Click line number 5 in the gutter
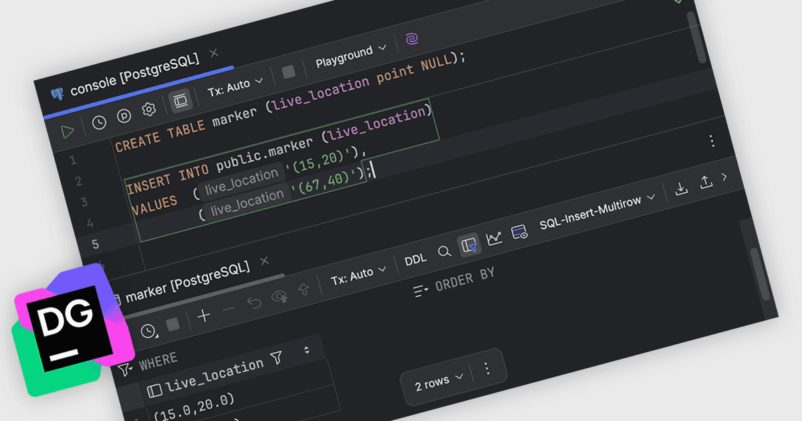This screenshot has height=421, width=802. click(x=96, y=244)
